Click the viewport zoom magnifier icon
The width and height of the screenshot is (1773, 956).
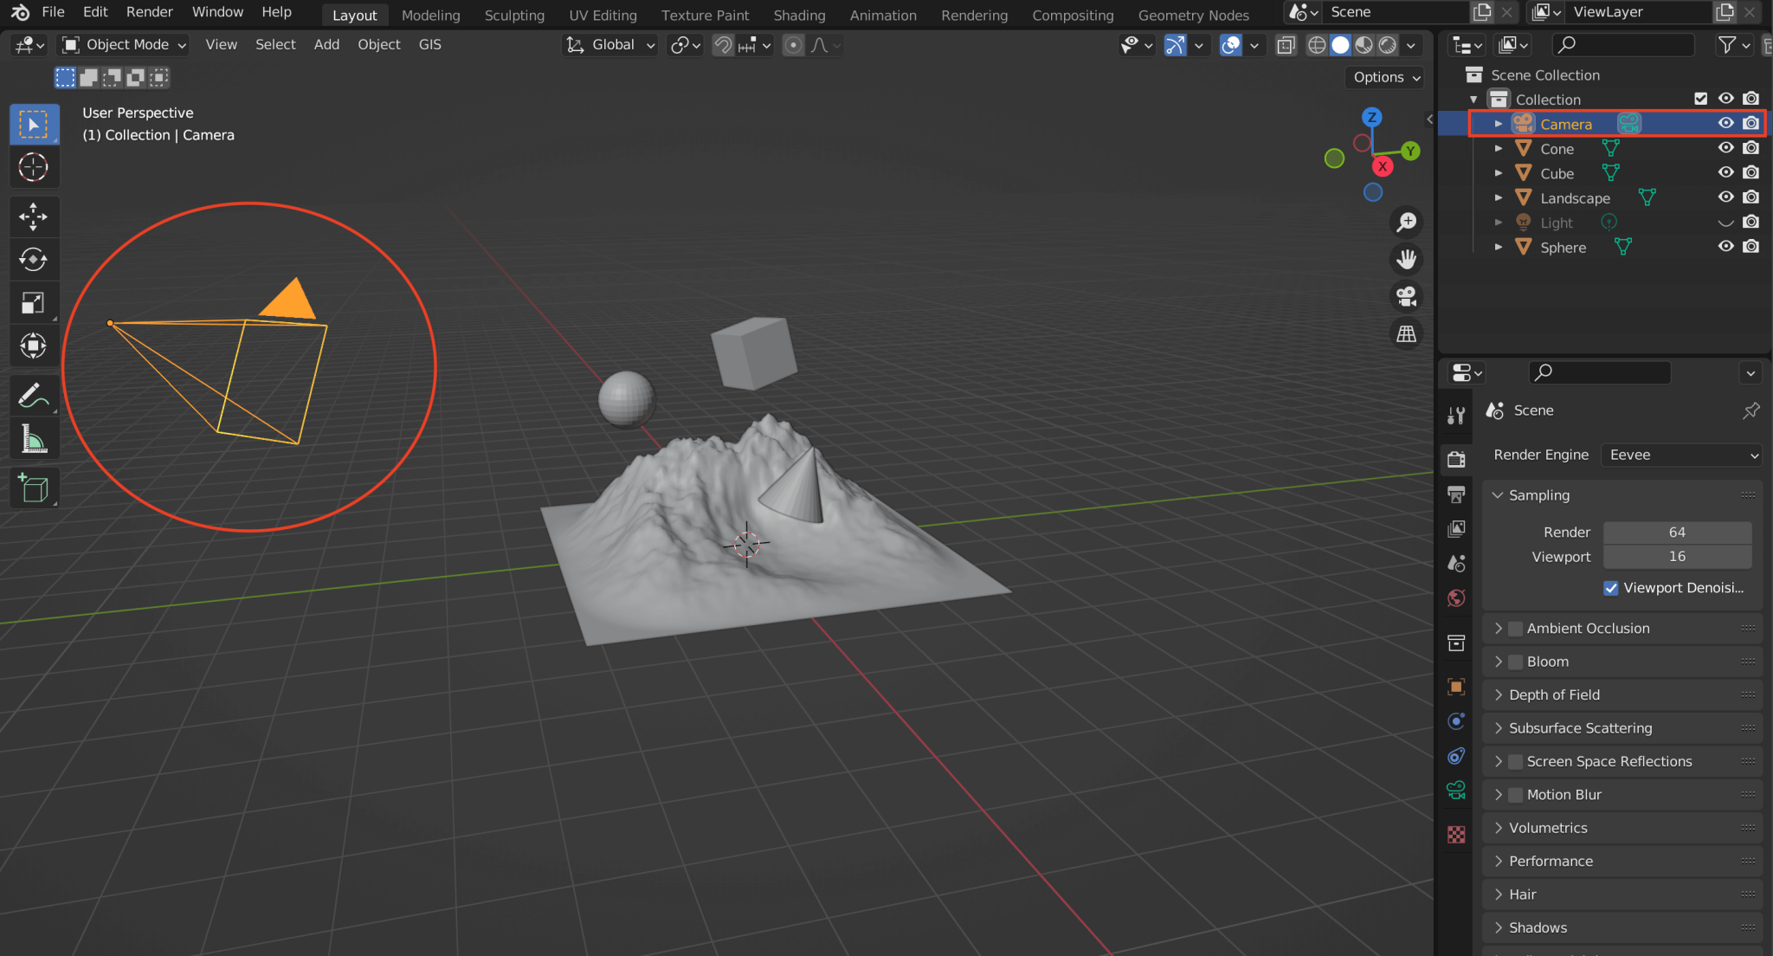coord(1406,222)
